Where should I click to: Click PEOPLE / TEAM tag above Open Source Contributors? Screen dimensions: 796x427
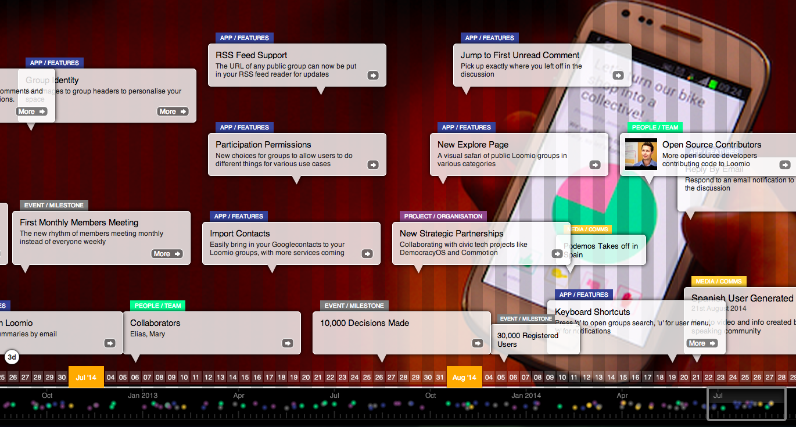pyautogui.click(x=655, y=127)
